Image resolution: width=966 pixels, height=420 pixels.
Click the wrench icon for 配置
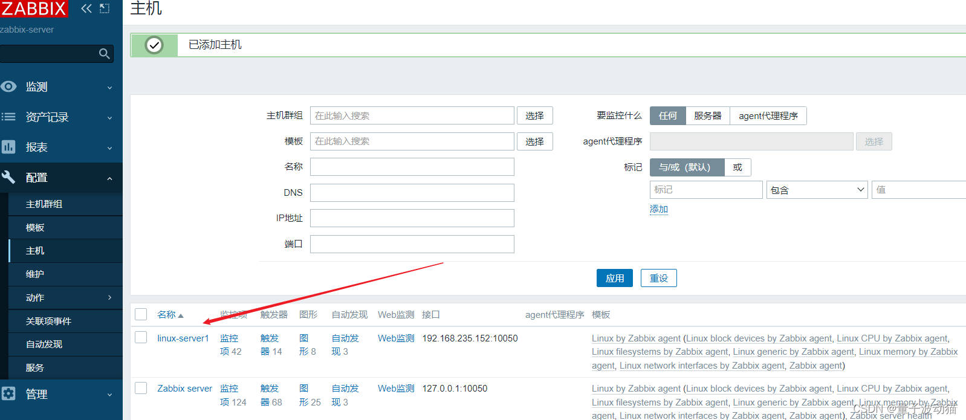tap(8, 177)
